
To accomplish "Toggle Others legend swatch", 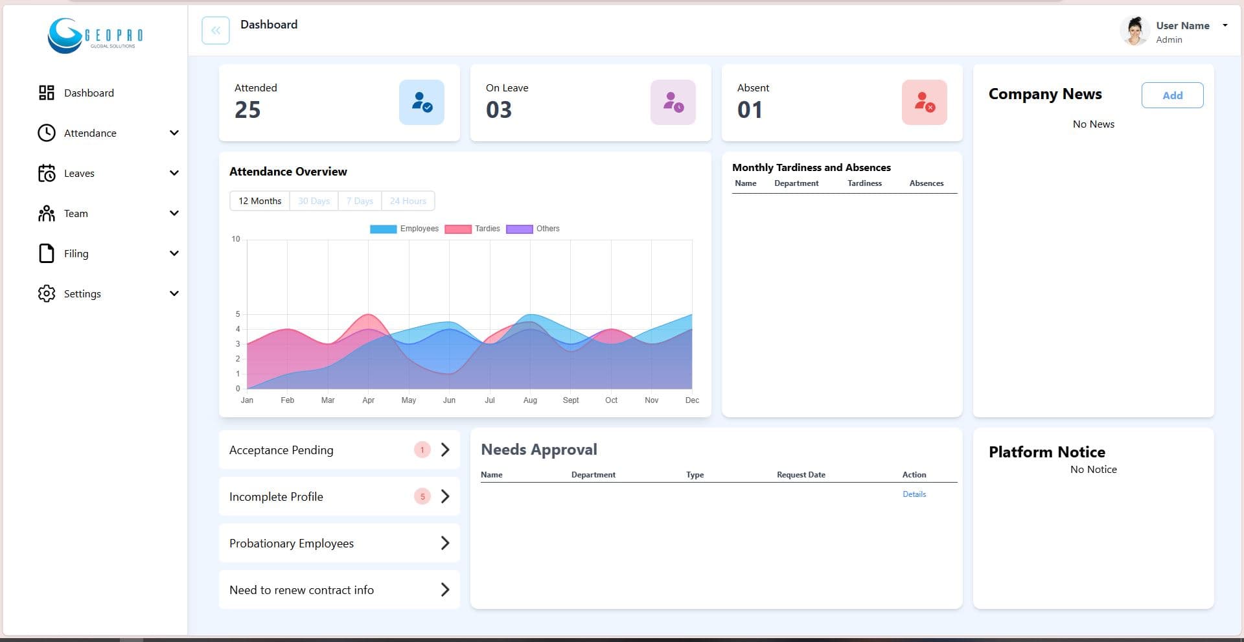I will [x=520, y=229].
